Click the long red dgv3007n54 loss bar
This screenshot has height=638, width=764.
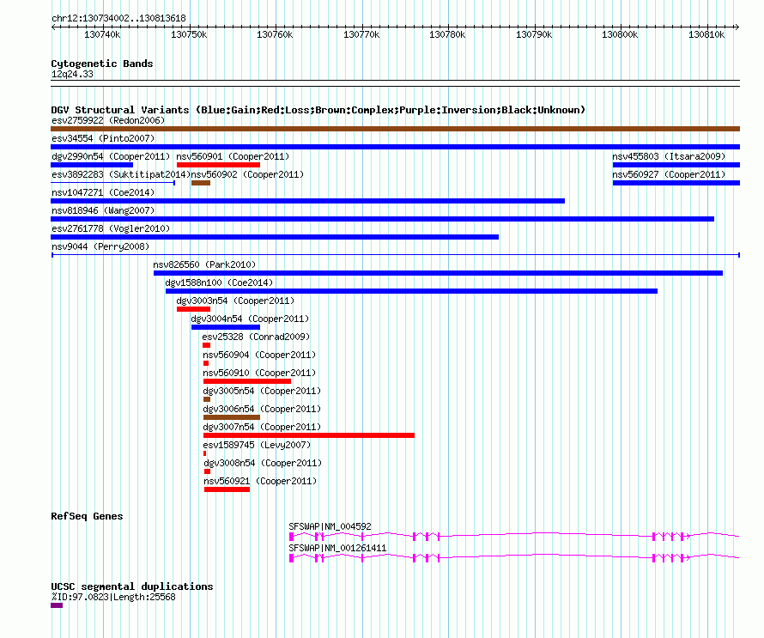tap(309, 435)
